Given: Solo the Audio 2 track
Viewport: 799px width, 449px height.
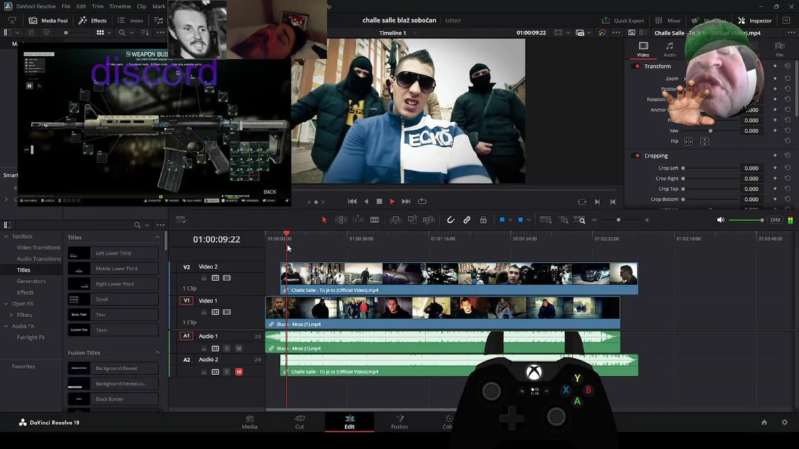Looking at the screenshot, I should (227, 372).
